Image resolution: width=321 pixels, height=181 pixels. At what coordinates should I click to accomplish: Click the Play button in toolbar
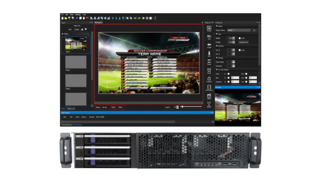click(143, 18)
